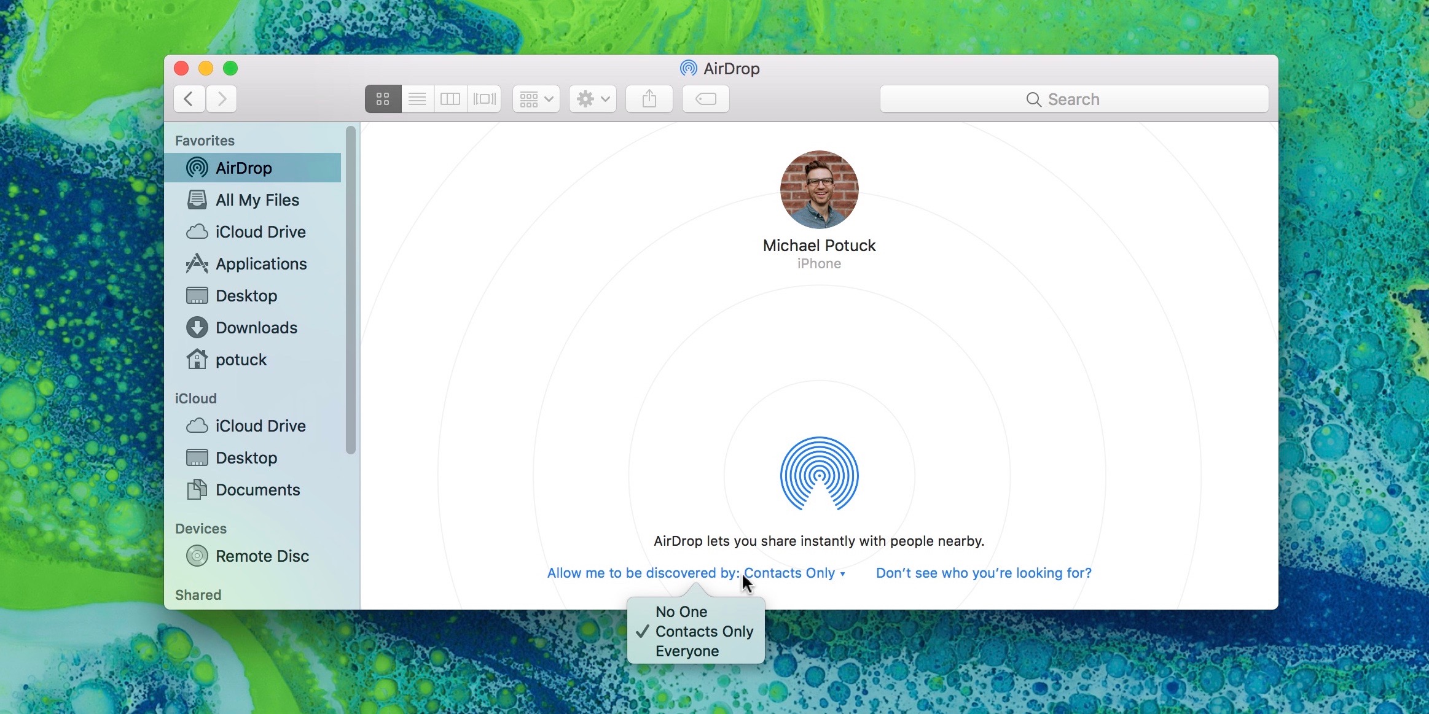This screenshot has width=1429, height=714.
Task: Go forward with the right arrow
Action: coord(222,99)
